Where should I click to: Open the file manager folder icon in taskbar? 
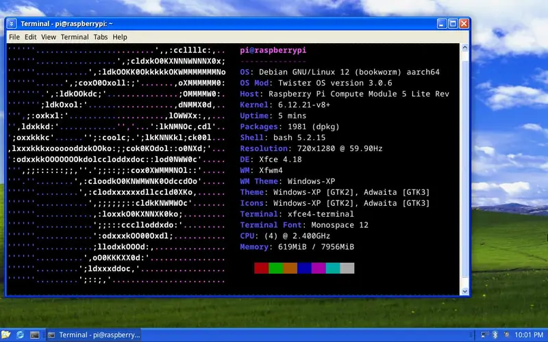tap(5, 334)
